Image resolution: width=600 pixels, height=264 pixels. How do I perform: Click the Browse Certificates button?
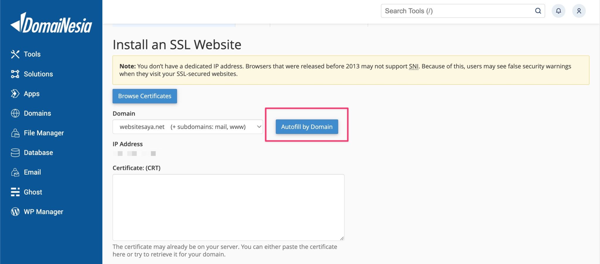click(144, 96)
